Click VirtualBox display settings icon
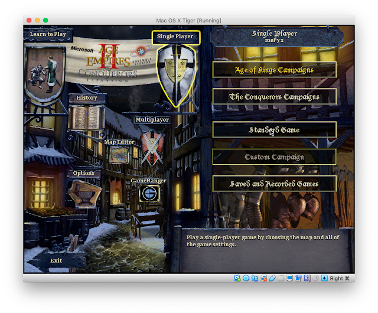 coord(289,278)
